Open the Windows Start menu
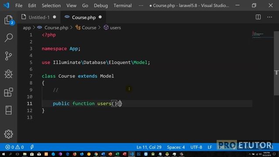279x157 pixels. [3, 154]
